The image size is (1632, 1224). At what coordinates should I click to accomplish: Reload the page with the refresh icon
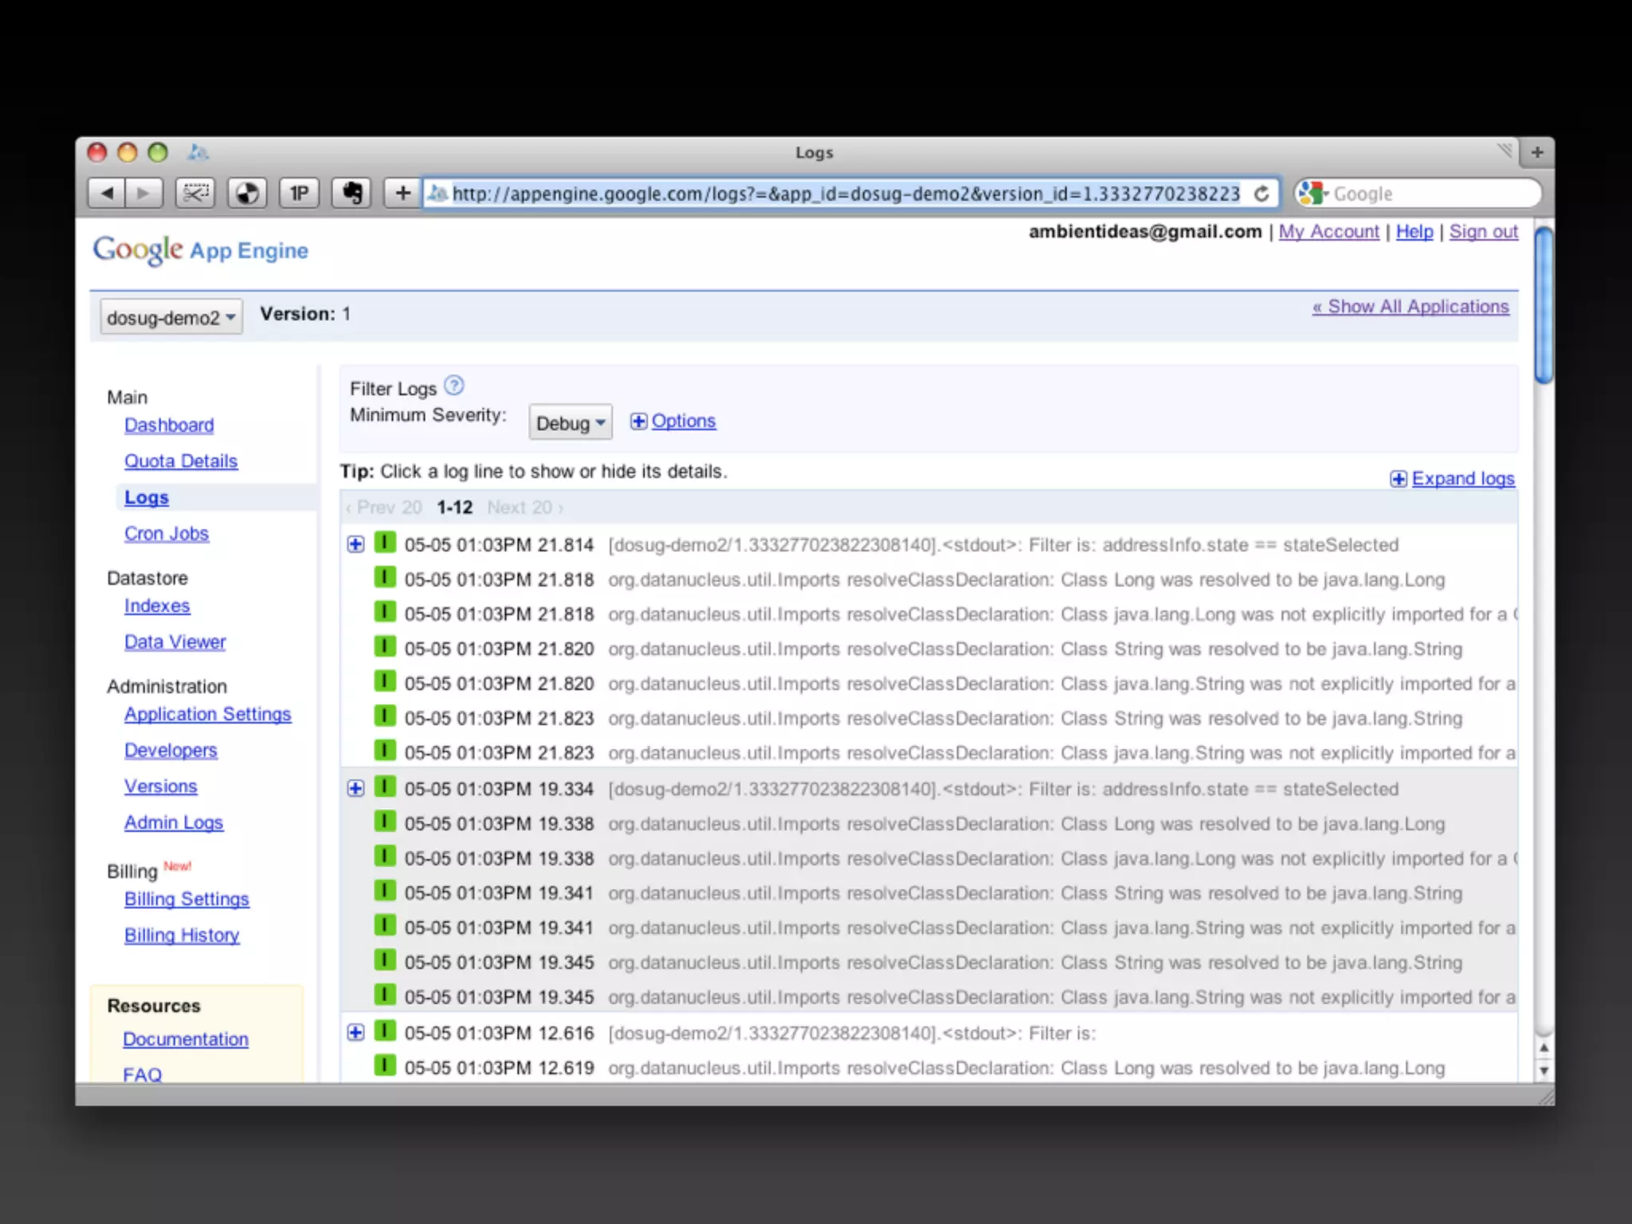click(x=1261, y=194)
